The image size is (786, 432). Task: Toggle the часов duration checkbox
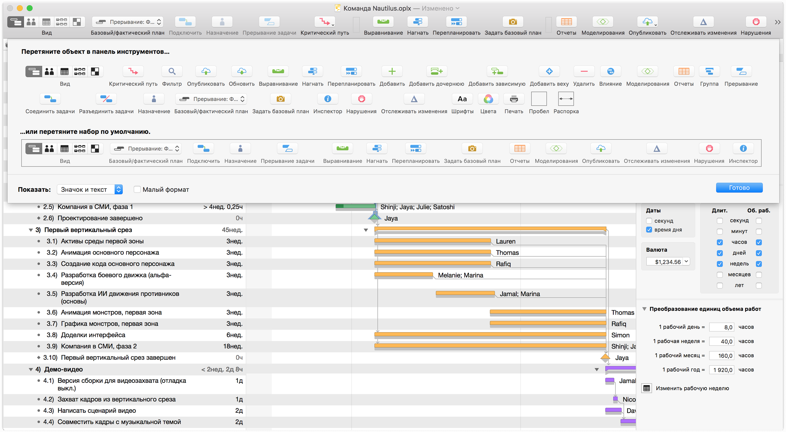720,242
